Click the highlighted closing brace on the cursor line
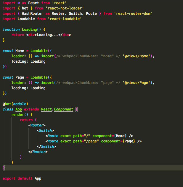 coord(4,168)
